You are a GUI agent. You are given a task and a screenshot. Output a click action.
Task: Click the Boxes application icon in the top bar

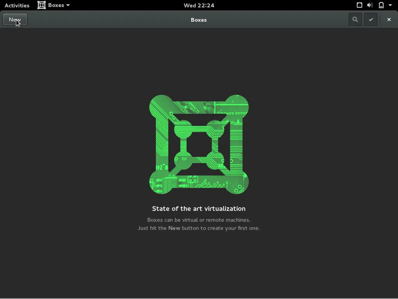tap(42, 5)
